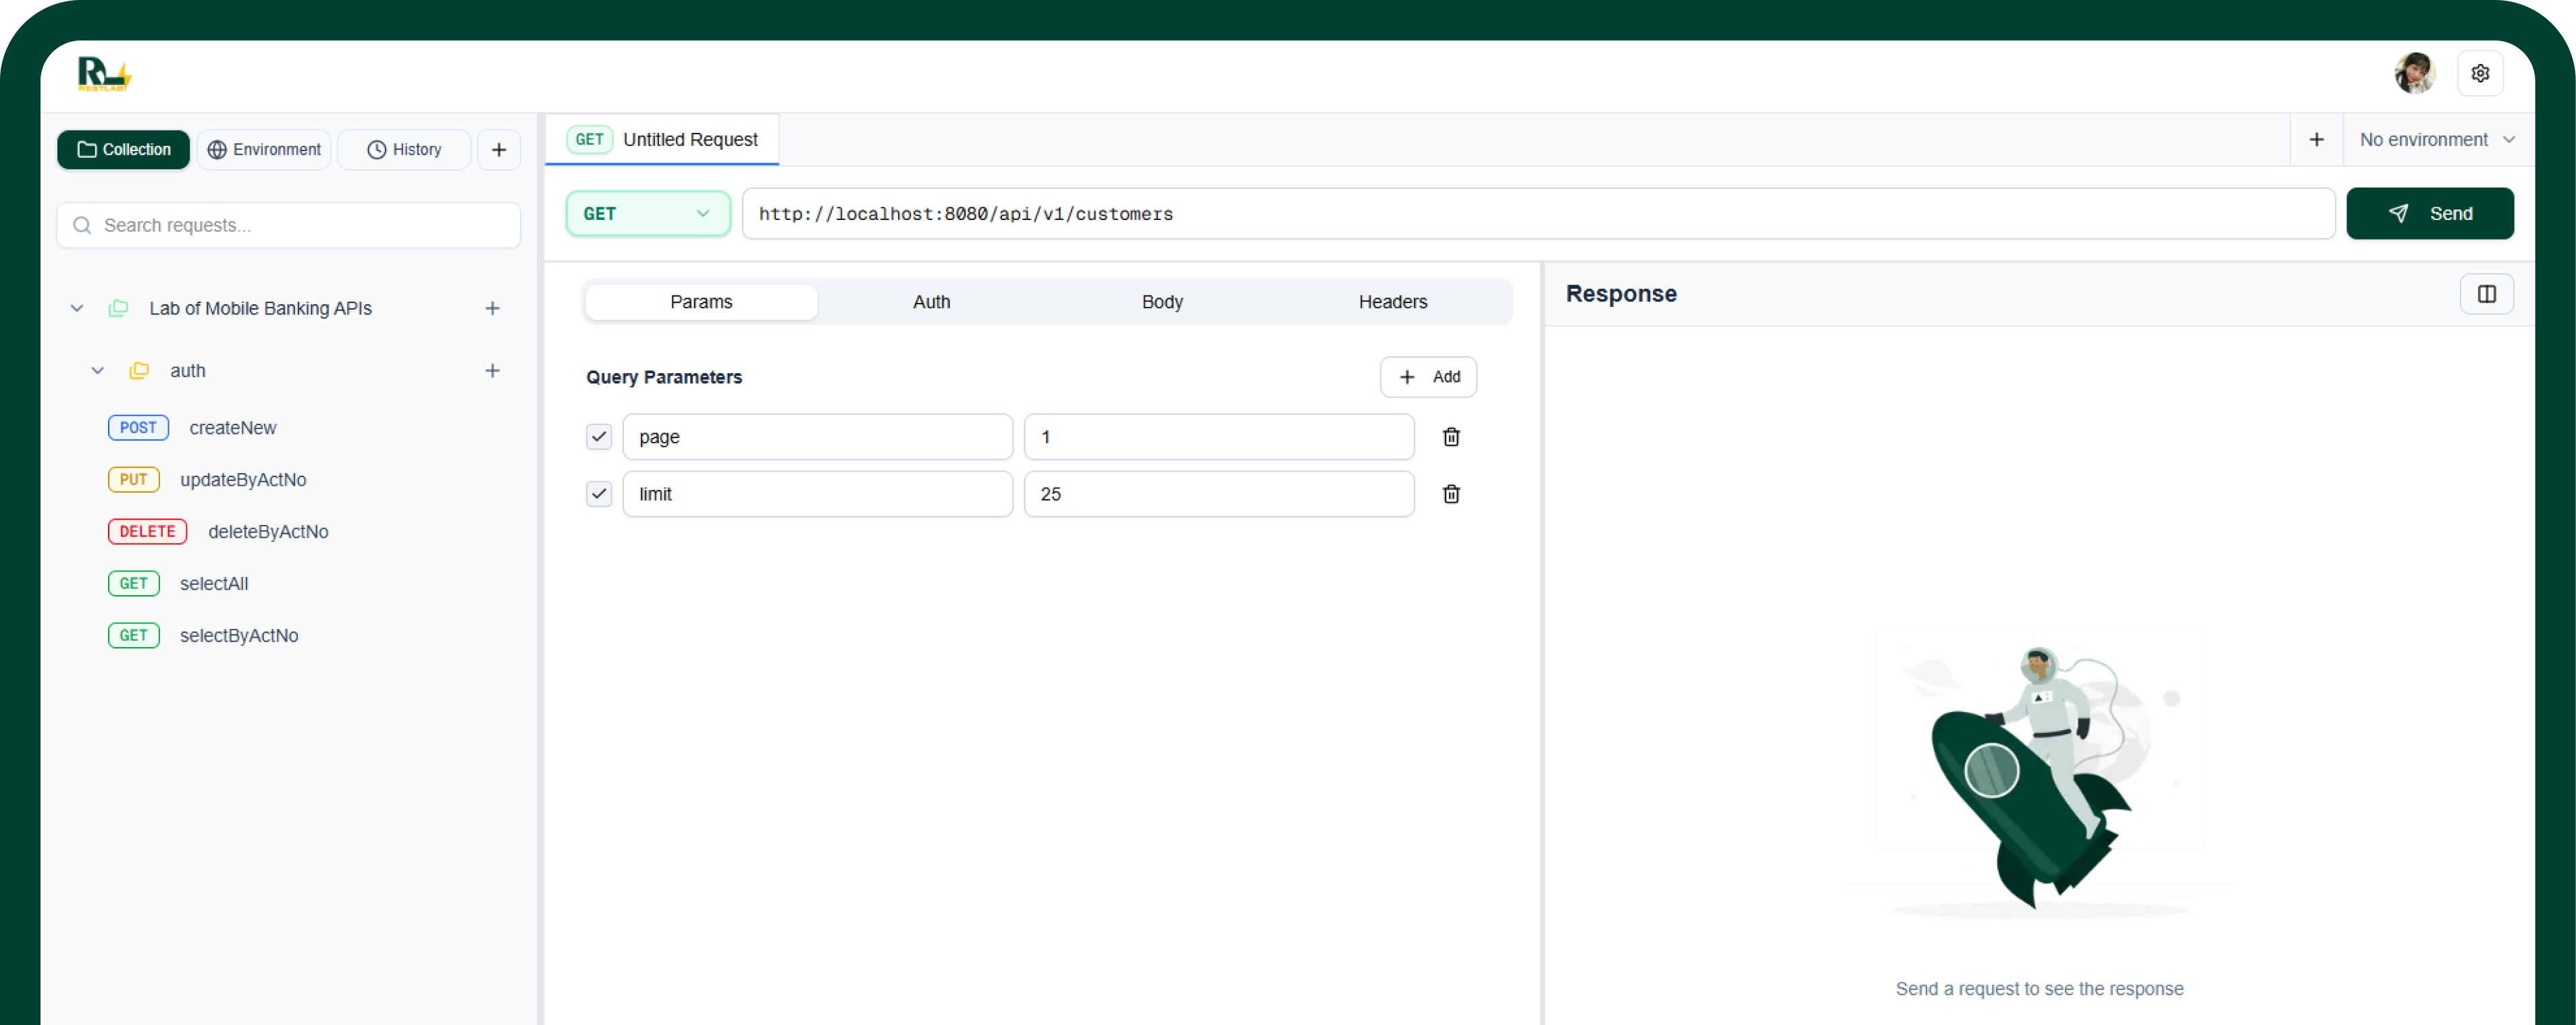Open a new request tab with plus

pos(2316,140)
